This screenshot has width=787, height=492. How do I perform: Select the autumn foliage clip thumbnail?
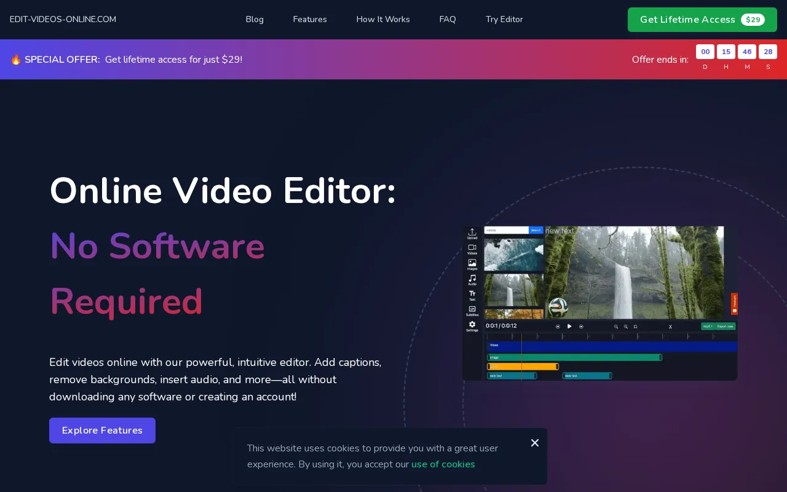tap(514, 314)
